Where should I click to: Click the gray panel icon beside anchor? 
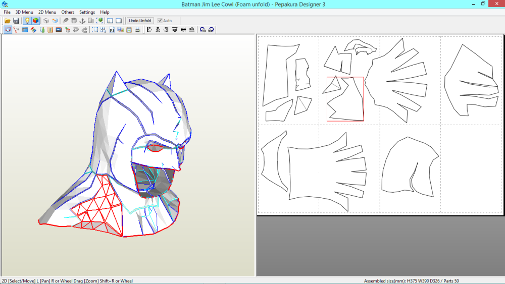click(x=91, y=21)
